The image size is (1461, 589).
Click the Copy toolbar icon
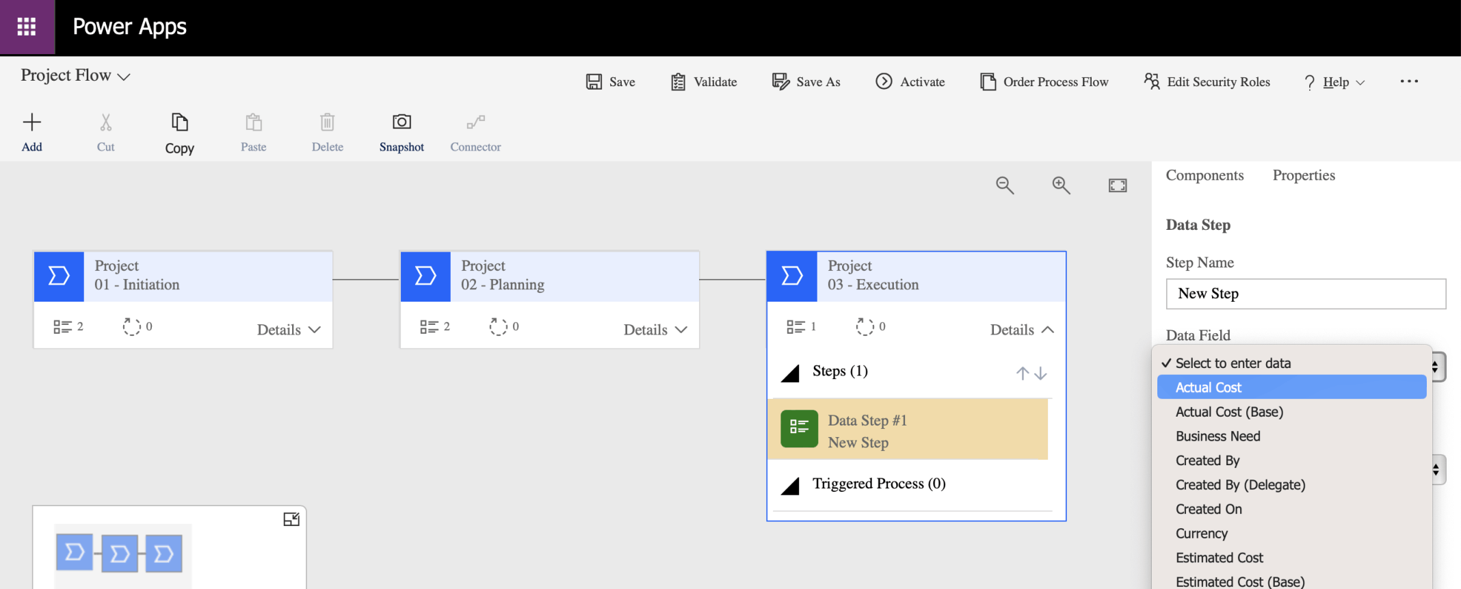click(x=179, y=123)
